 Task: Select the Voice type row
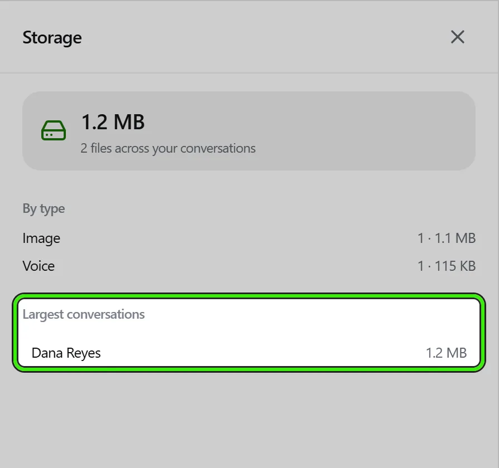point(249,266)
